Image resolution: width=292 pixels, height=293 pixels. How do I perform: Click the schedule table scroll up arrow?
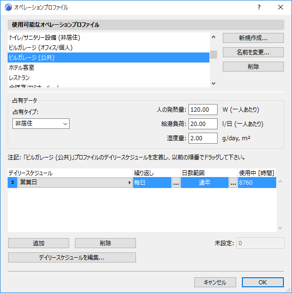[280, 181]
